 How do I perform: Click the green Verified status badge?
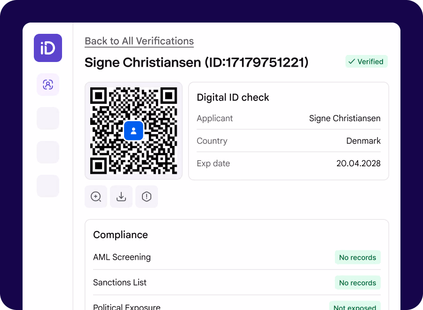(366, 62)
